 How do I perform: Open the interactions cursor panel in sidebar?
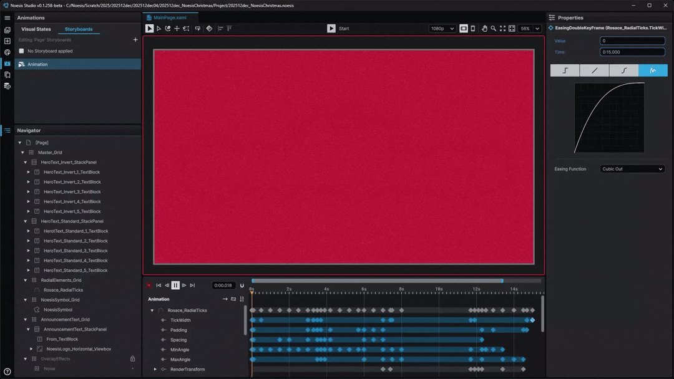pyautogui.click(x=7, y=52)
